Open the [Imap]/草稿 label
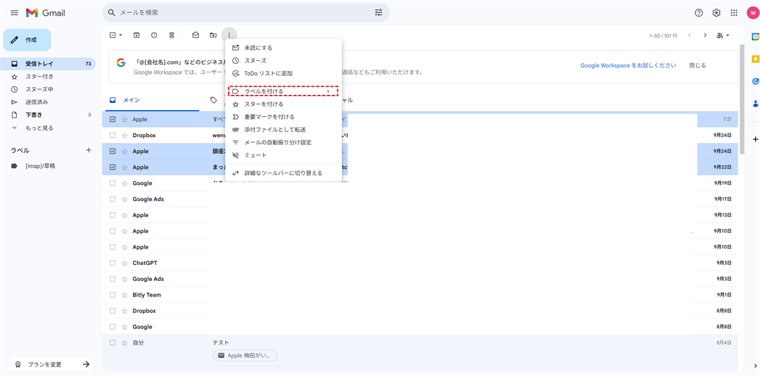Viewport: 760px width, 377px height. pyautogui.click(x=48, y=166)
